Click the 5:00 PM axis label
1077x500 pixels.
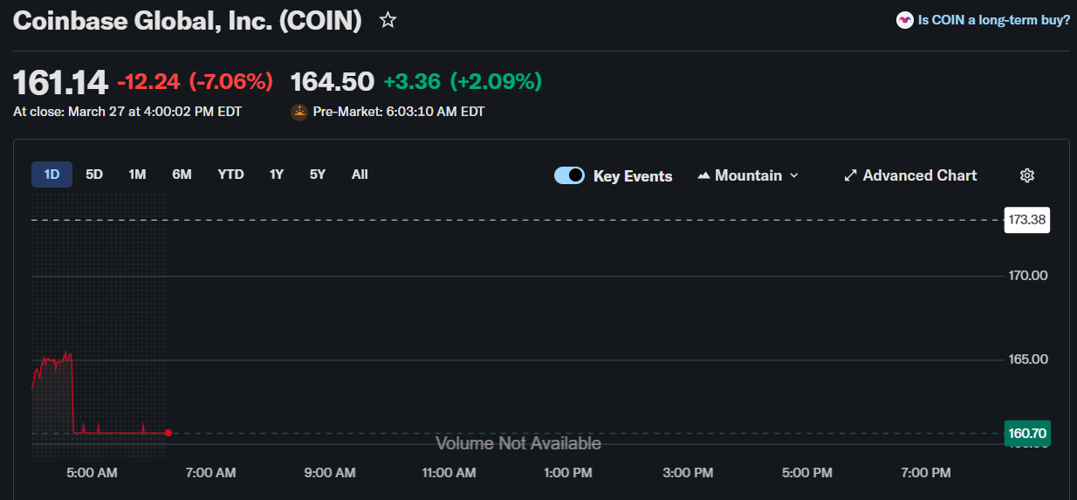pyautogui.click(x=807, y=473)
